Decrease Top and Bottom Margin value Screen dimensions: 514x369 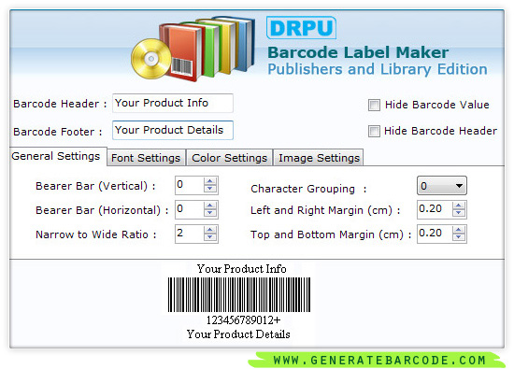[459, 237]
